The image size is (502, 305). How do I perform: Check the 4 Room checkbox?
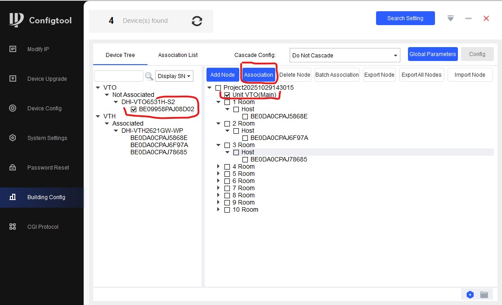(227, 167)
